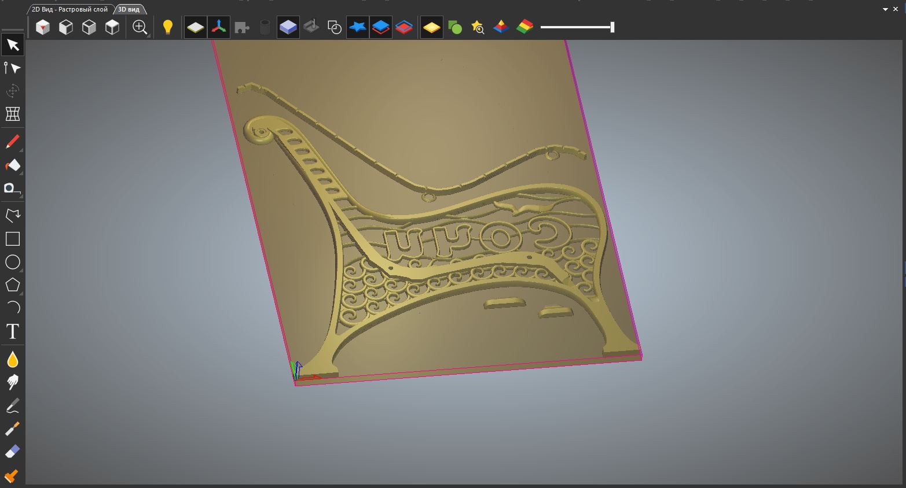Select the paint bucket fill tool
The height and width of the screenshot is (488, 906).
click(13, 165)
